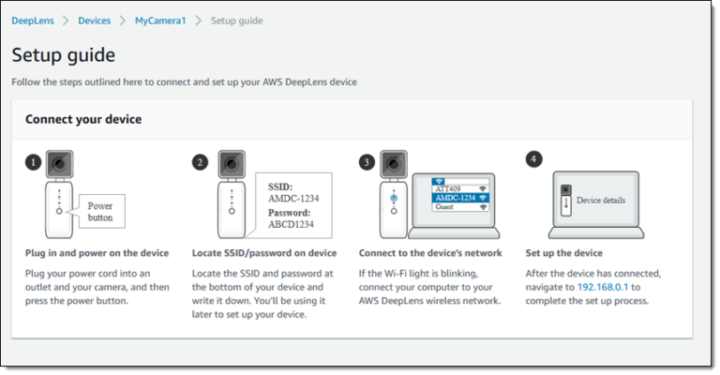Click the blinking Wi-Fi light on device
Viewport: 720px width, 375px height.
point(394,198)
